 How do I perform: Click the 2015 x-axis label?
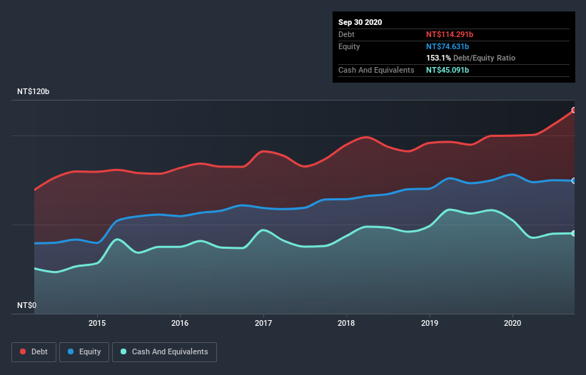pos(97,323)
